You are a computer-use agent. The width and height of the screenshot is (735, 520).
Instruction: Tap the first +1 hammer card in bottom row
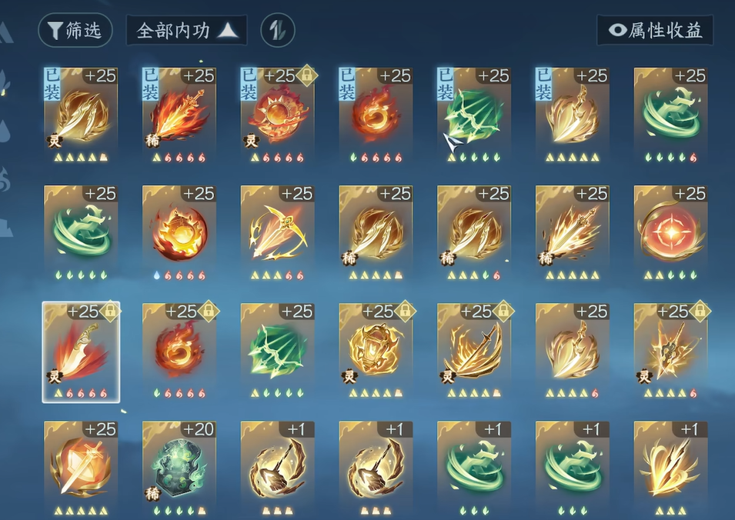[278, 469]
